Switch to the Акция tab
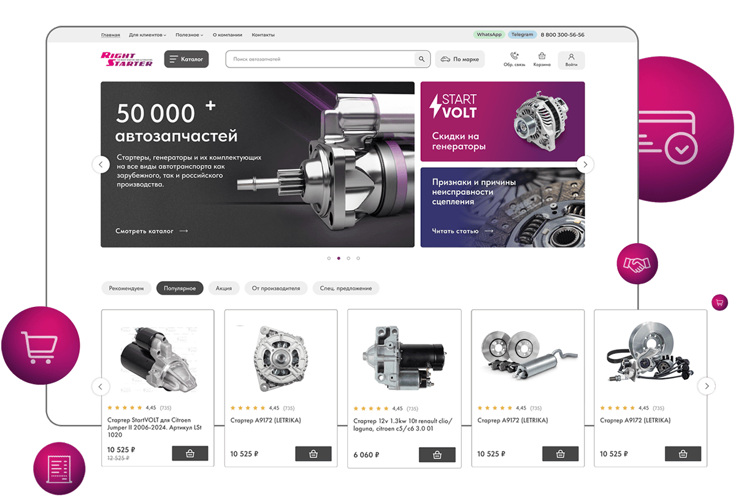 tap(223, 288)
